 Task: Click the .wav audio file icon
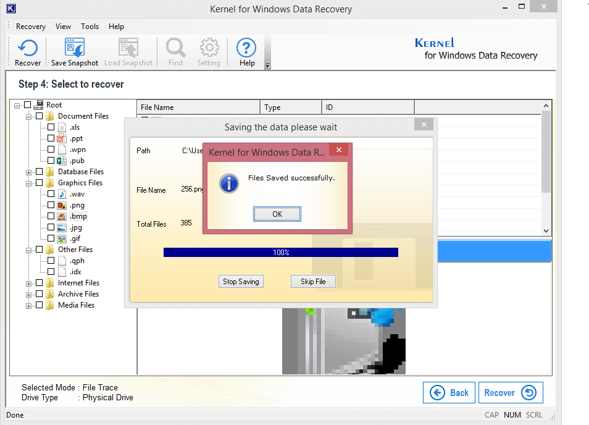(62, 194)
